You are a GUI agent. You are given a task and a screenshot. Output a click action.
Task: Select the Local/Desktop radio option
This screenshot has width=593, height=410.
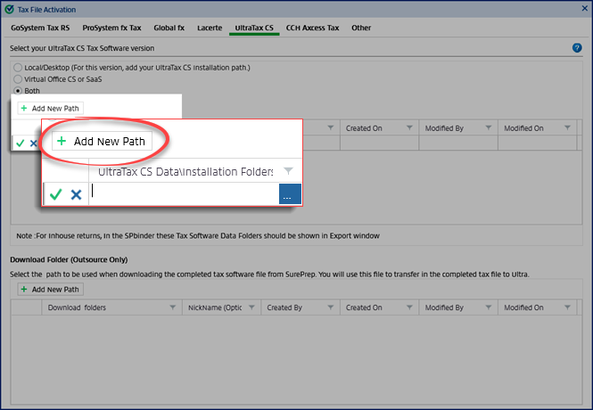(x=17, y=69)
